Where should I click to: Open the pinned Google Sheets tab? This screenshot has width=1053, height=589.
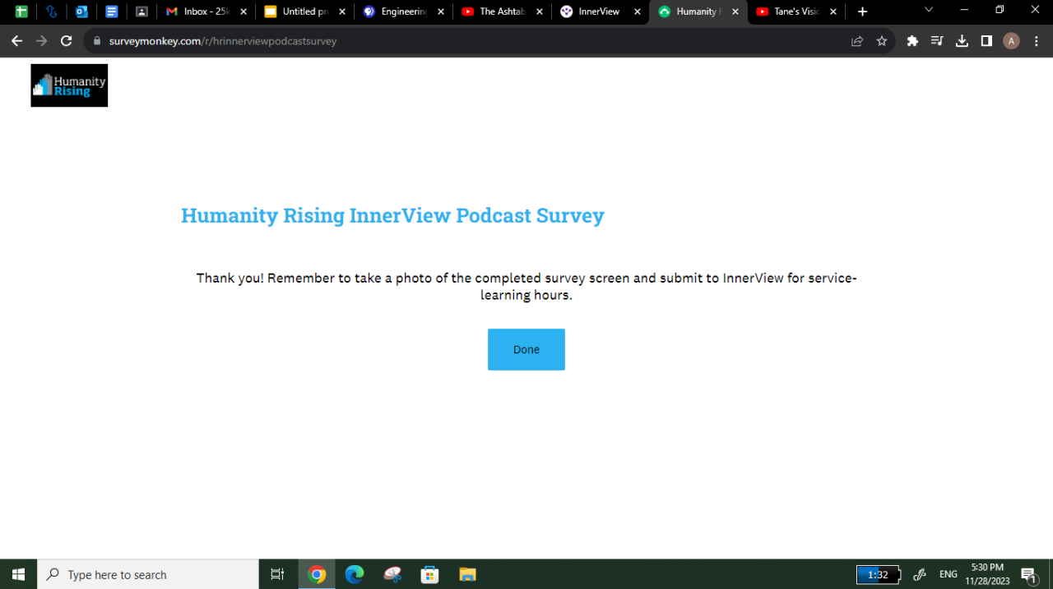coord(21,12)
